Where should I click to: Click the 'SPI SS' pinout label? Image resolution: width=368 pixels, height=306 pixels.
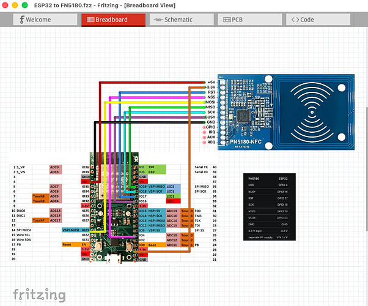point(199,230)
